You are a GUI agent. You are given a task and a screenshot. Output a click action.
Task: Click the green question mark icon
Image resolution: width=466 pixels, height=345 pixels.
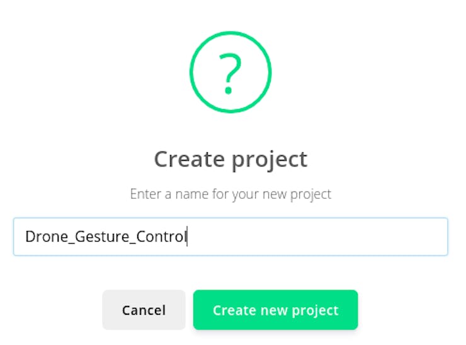(230, 72)
